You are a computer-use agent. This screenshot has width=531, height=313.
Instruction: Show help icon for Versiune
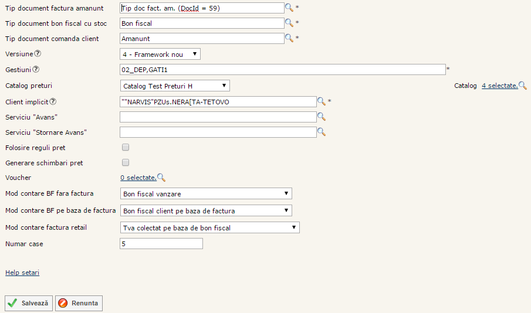(38, 54)
